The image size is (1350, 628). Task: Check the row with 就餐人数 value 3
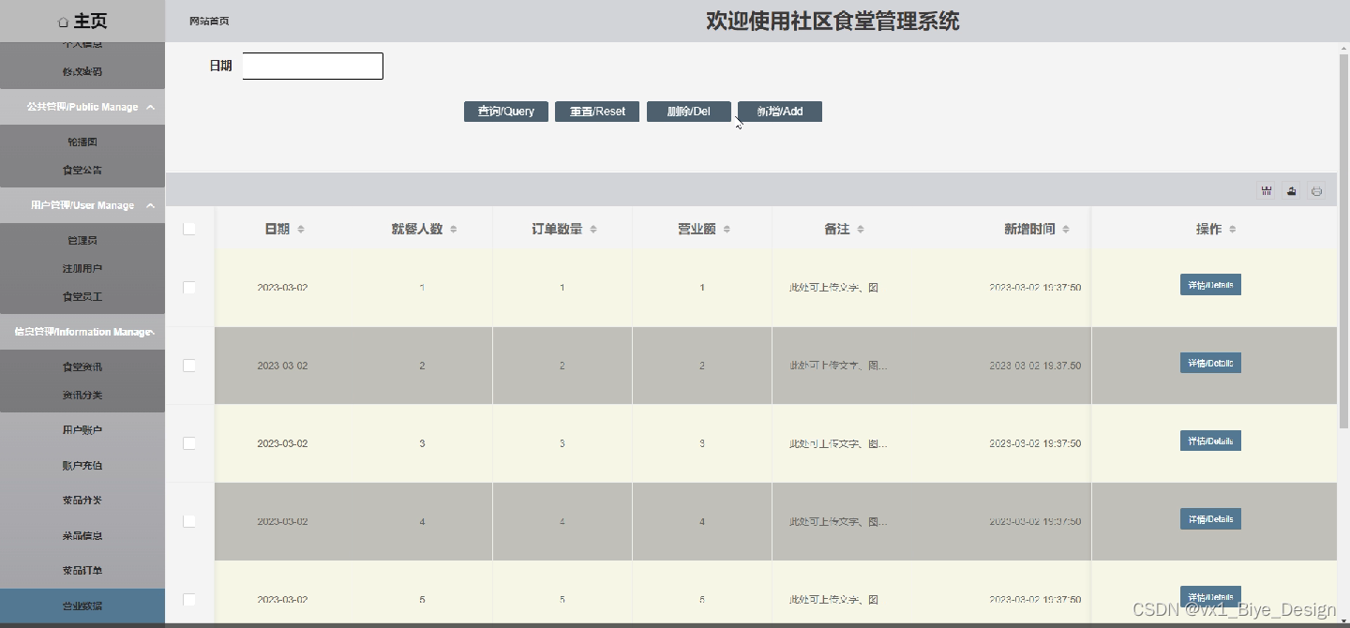pyautogui.click(x=189, y=443)
